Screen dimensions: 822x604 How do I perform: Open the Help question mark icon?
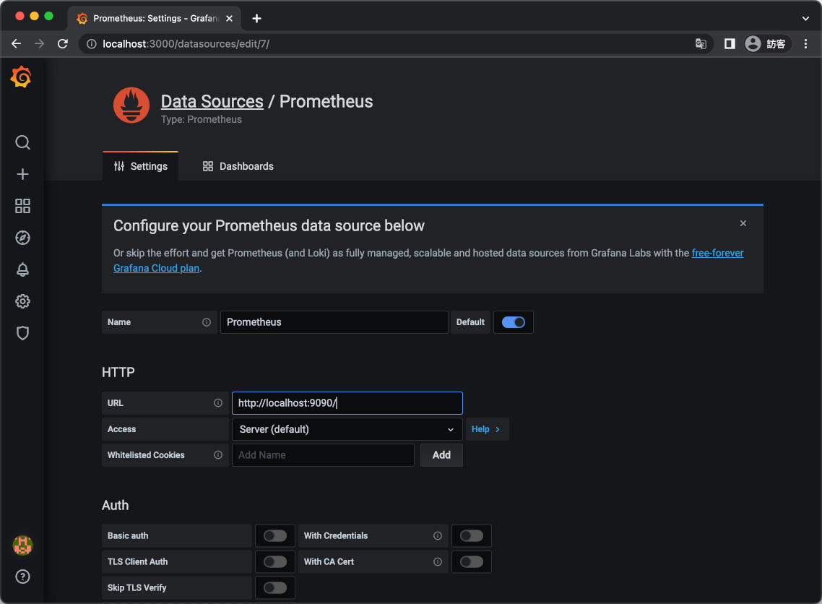point(22,577)
